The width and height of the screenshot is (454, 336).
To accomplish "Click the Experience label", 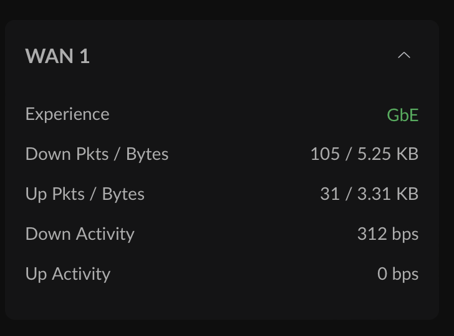I will (x=67, y=114).
